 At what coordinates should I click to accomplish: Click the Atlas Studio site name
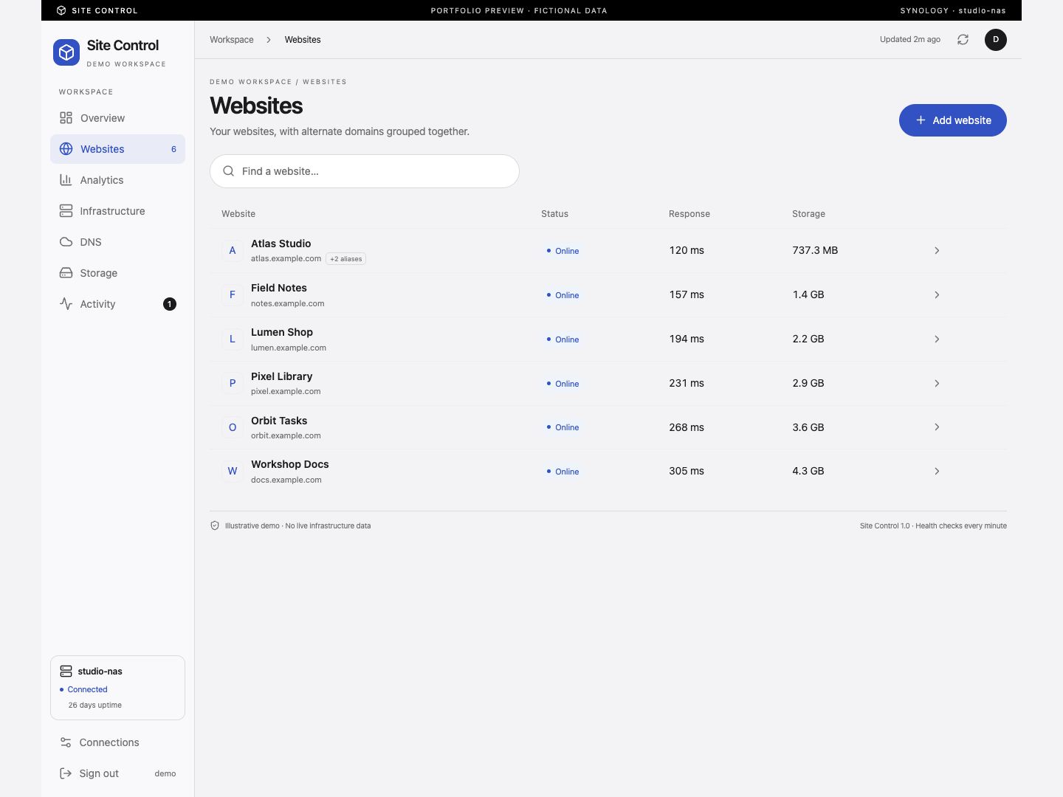[281, 244]
